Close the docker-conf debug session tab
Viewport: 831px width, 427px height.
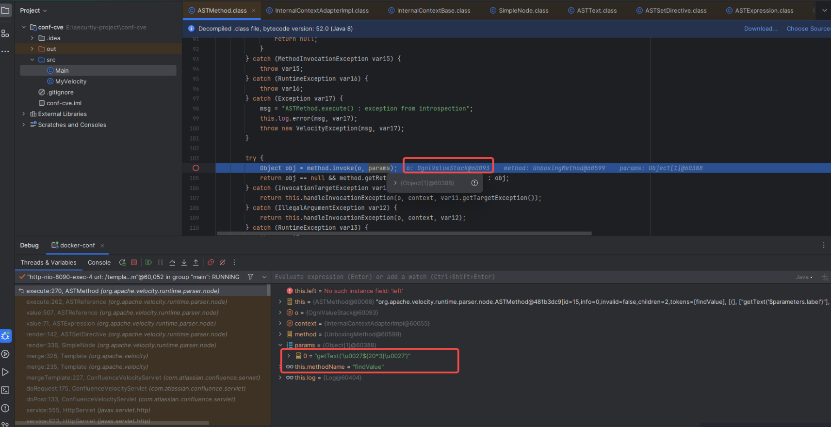pyautogui.click(x=102, y=245)
